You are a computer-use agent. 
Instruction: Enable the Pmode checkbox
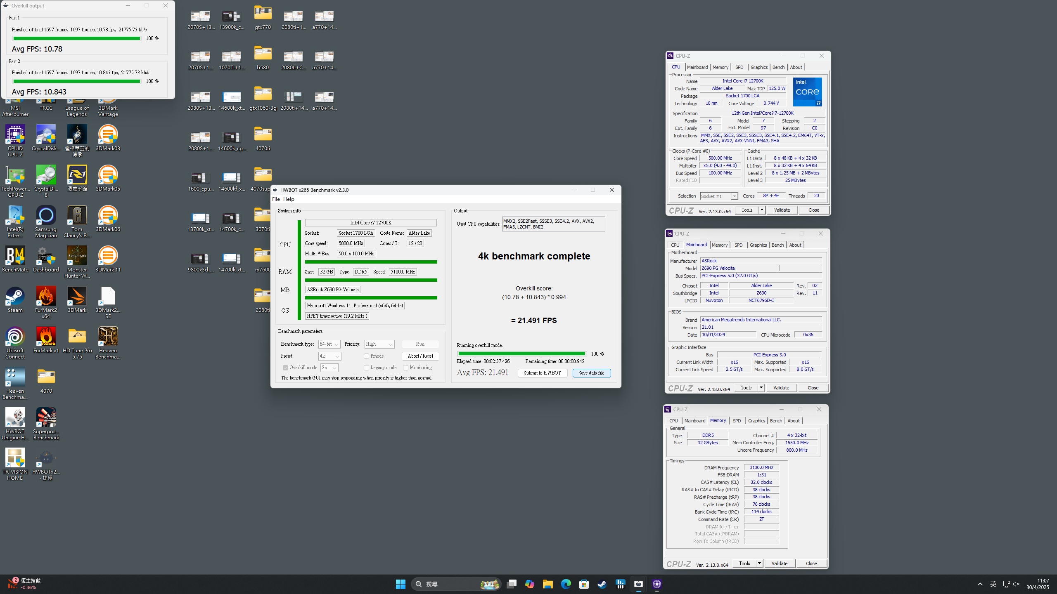click(x=366, y=356)
